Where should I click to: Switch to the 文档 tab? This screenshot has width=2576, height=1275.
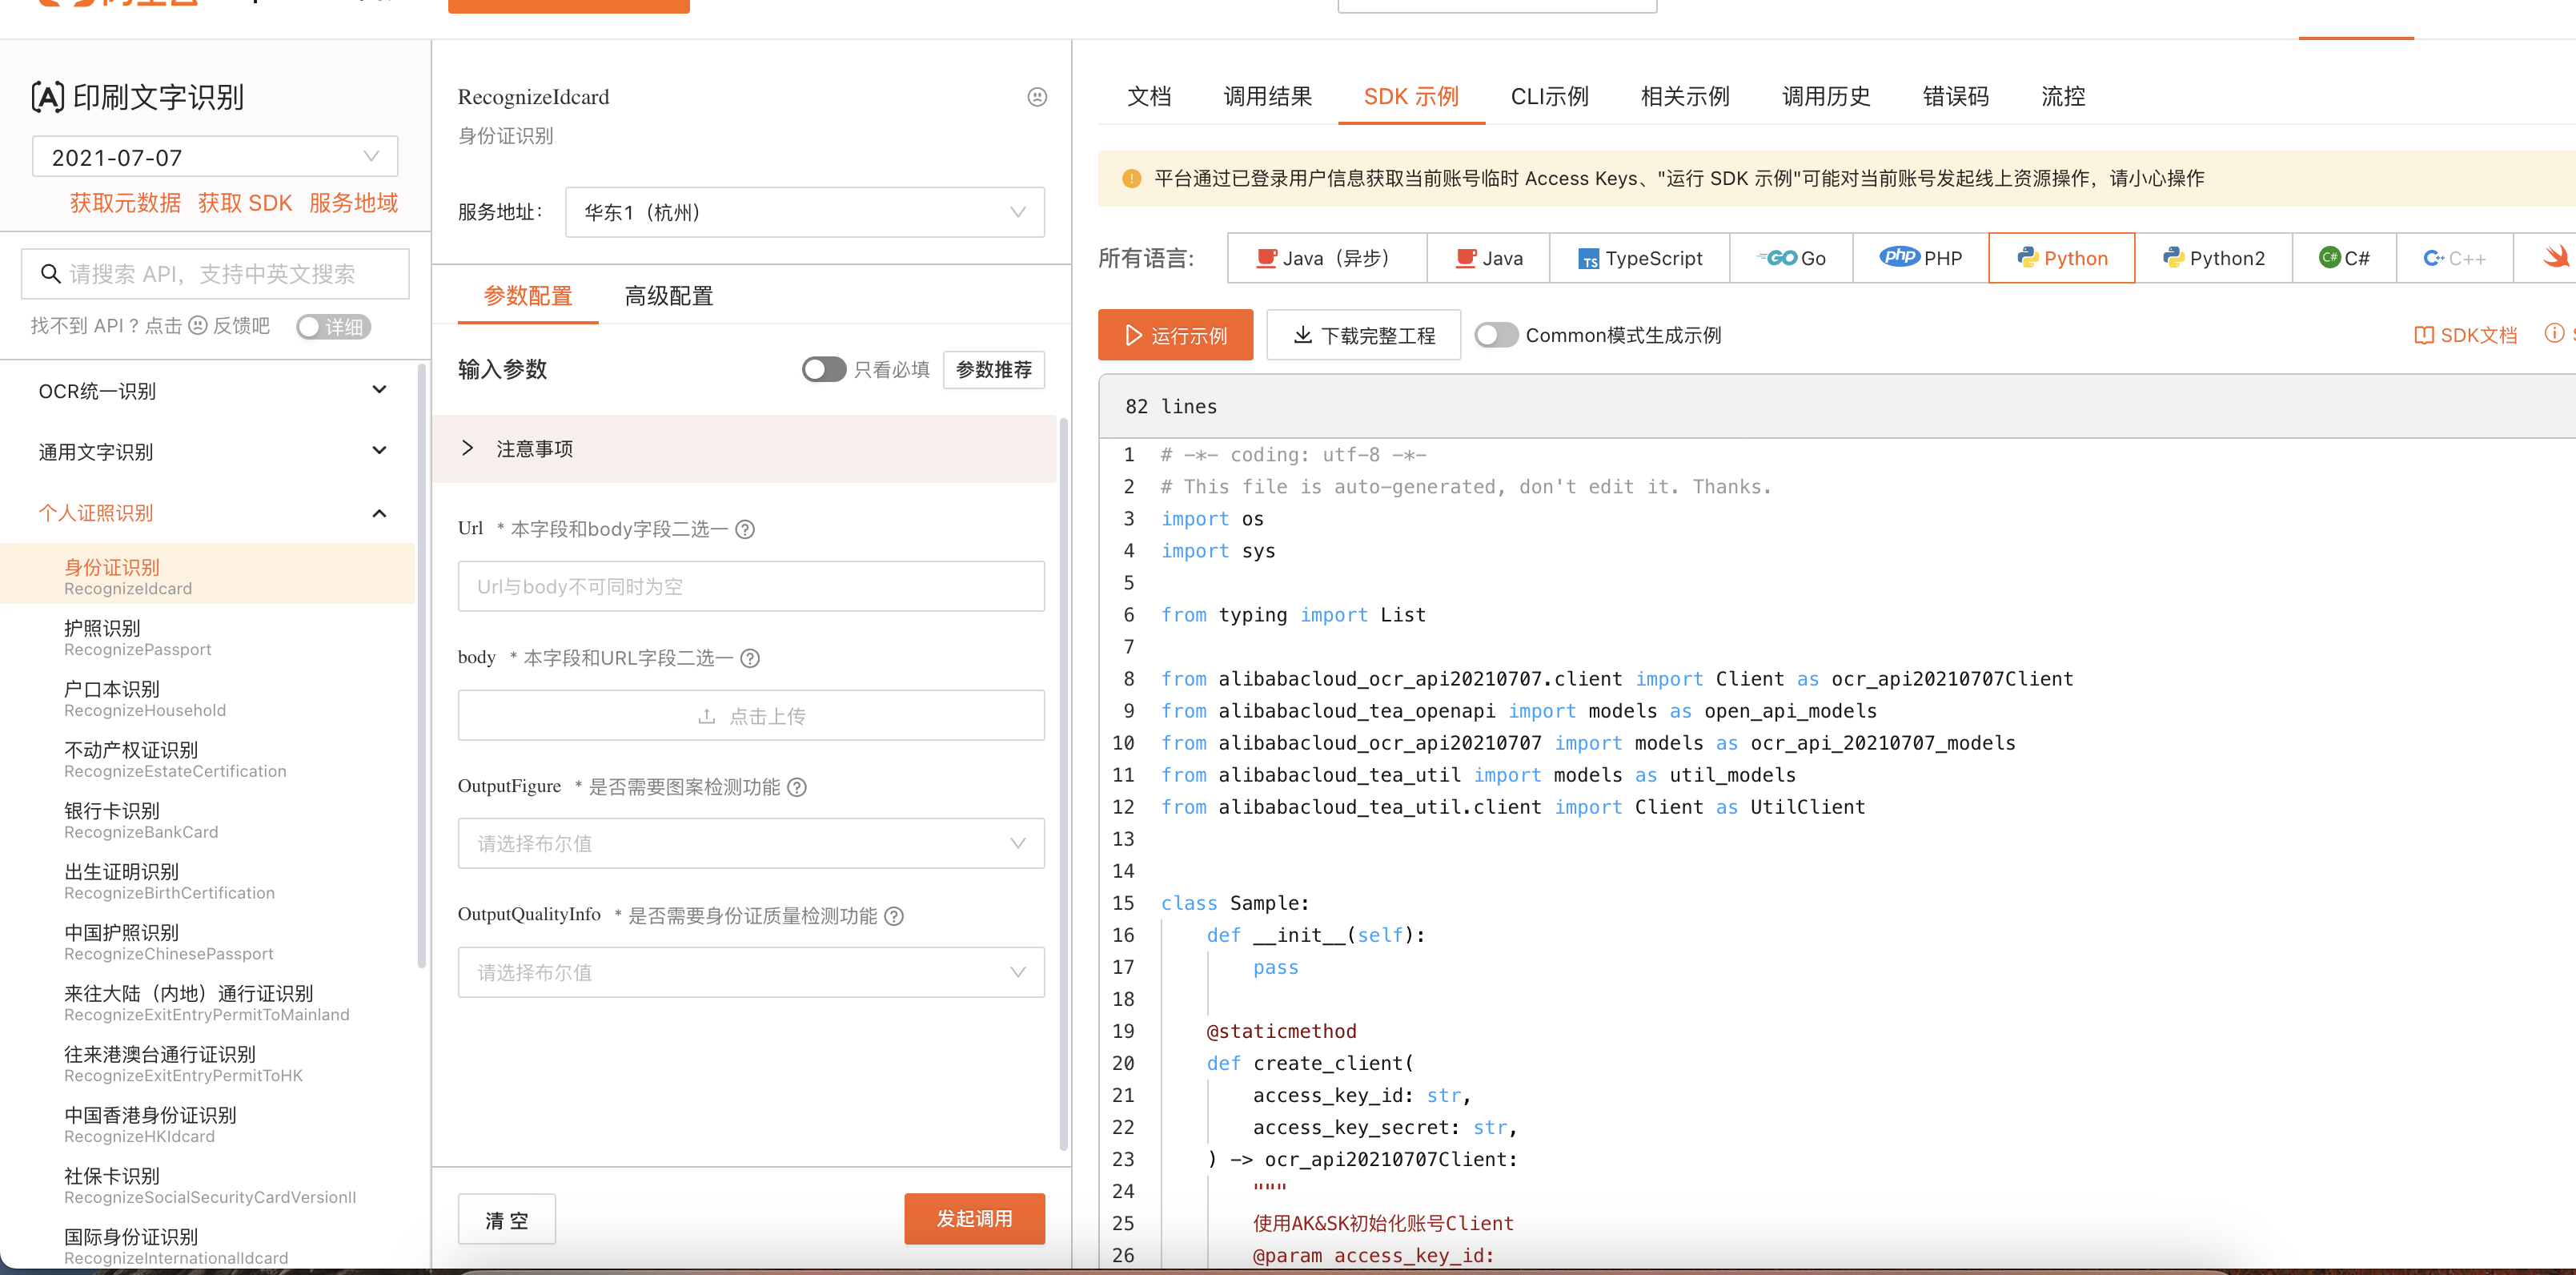[1149, 96]
